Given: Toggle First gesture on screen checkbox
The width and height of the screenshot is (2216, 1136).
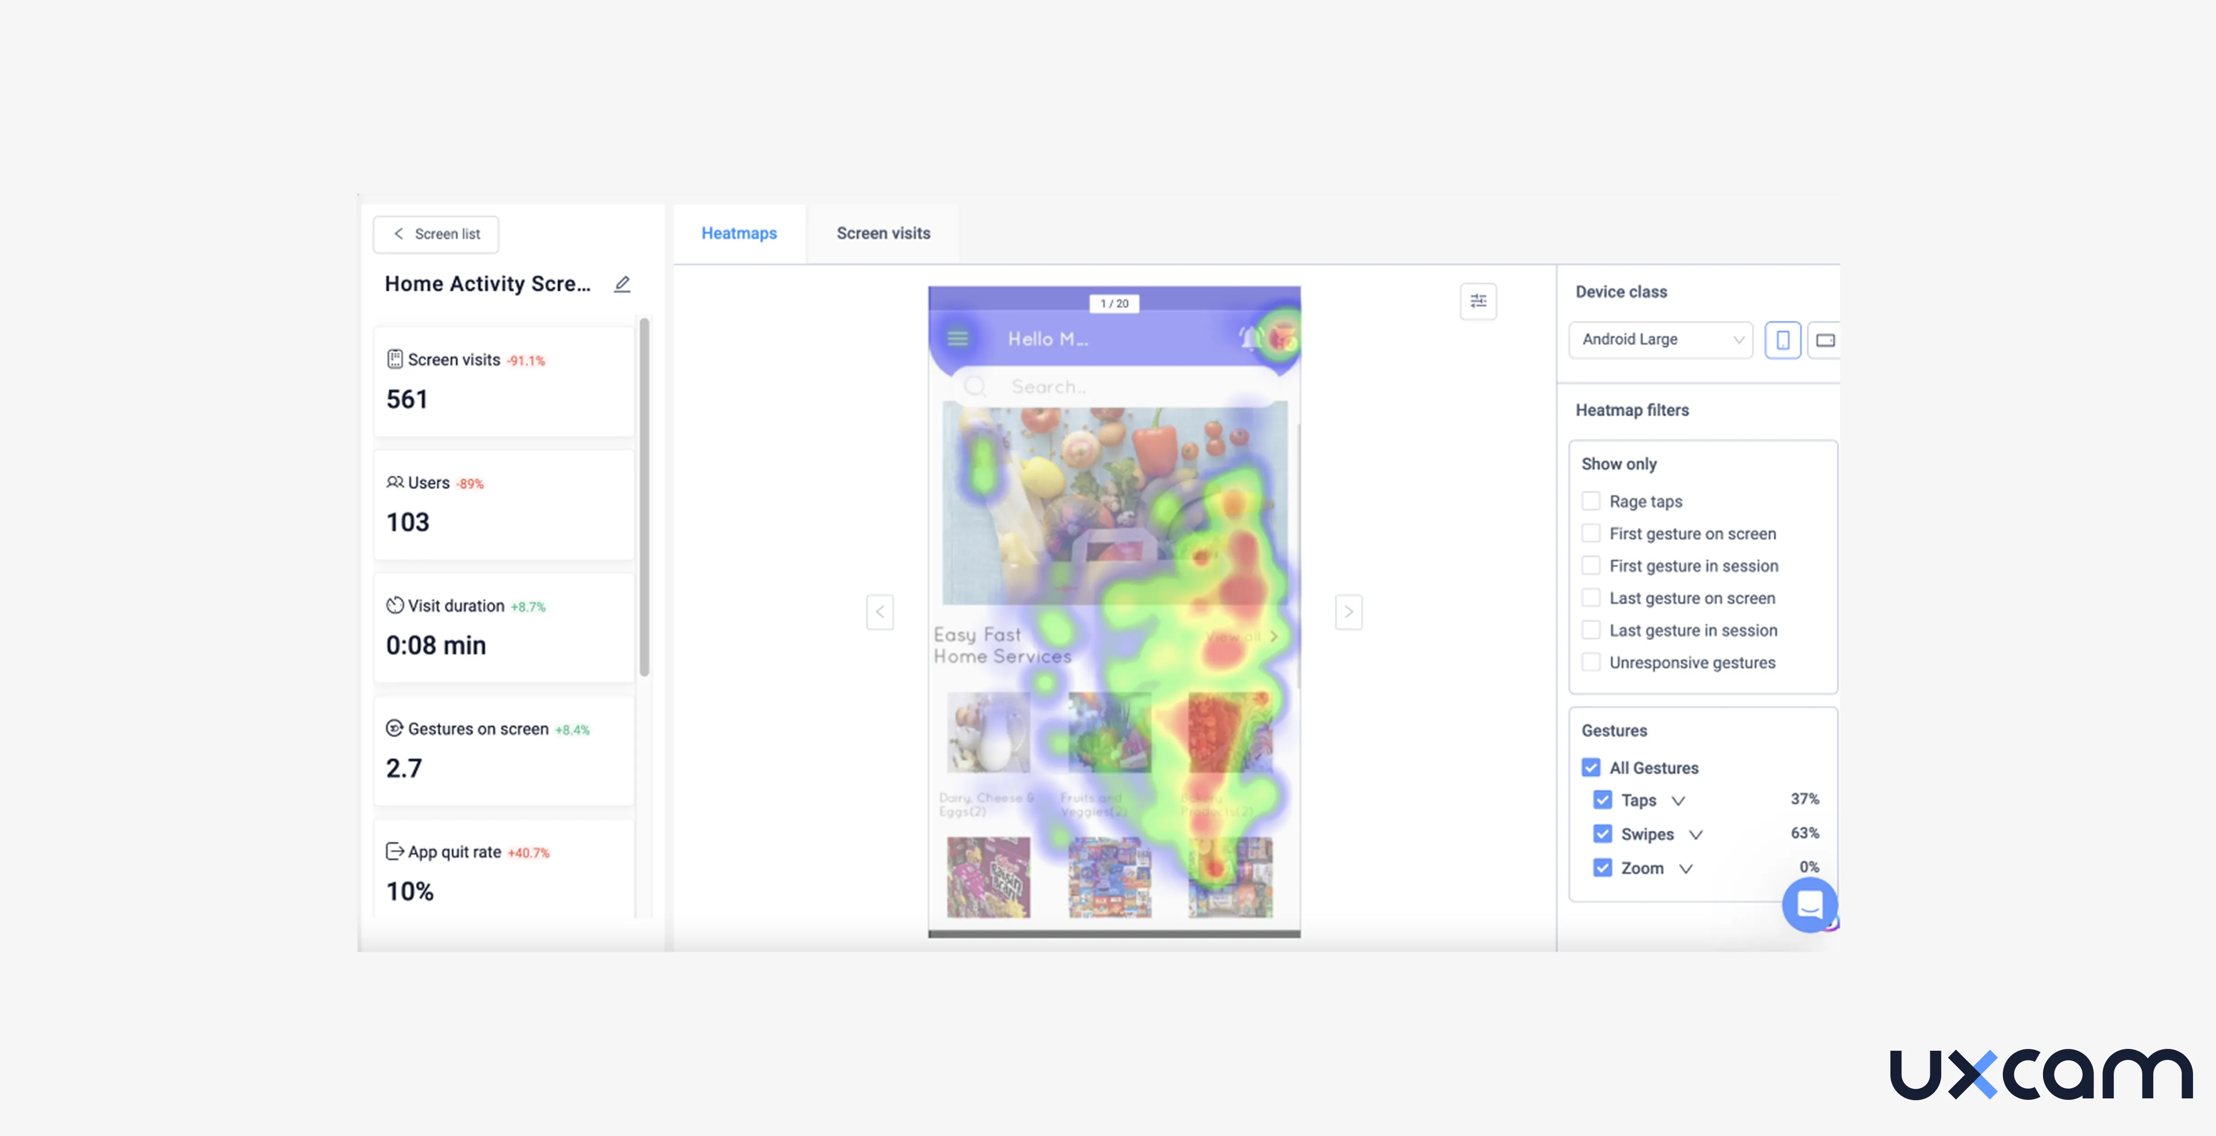Looking at the screenshot, I should coord(1590,533).
